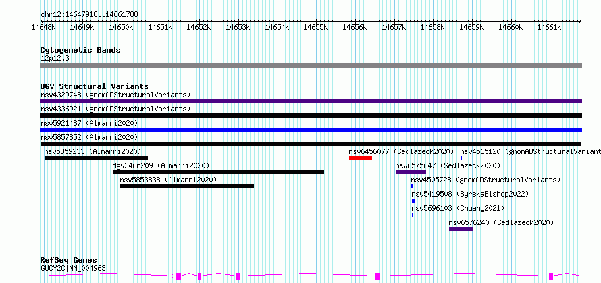Click the chr12:14647918..14661788 coordinate label
Viewport: 601px width, 283px height.
pyautogui.click(x=89, y=14)
